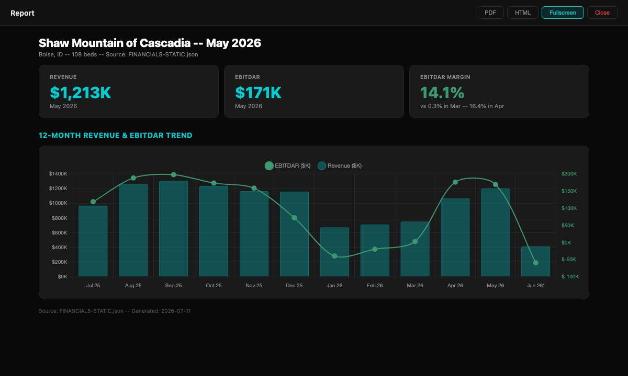Click the Sep 25 EBITDAR data point
This screenshot has height=376, width=628.
[174, 174]
